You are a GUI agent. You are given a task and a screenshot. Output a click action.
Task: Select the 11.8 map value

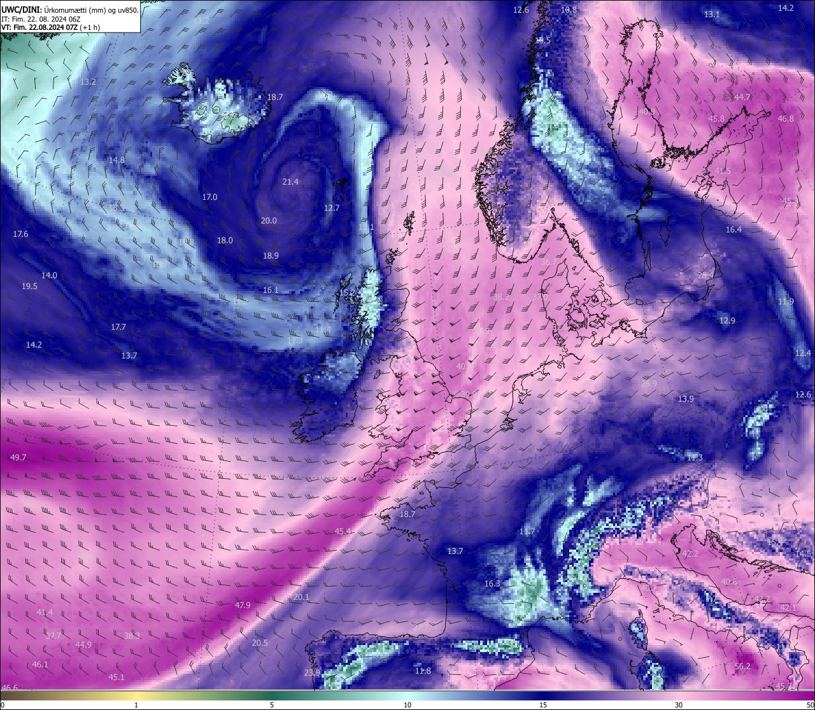pos(423,671)
